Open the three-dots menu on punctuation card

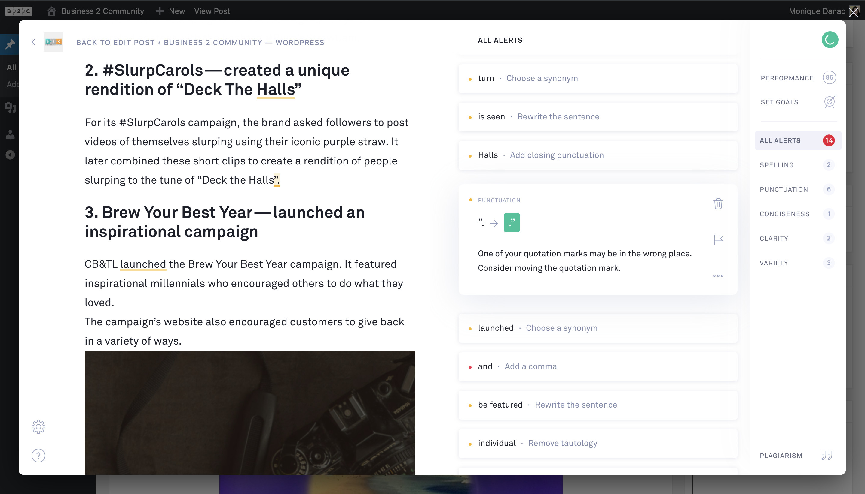pos(718,276)
